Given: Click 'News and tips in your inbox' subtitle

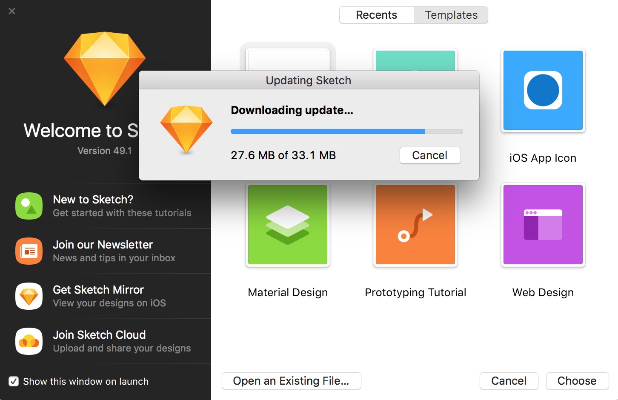Looking at the screenshot, I should pos(114,258).
